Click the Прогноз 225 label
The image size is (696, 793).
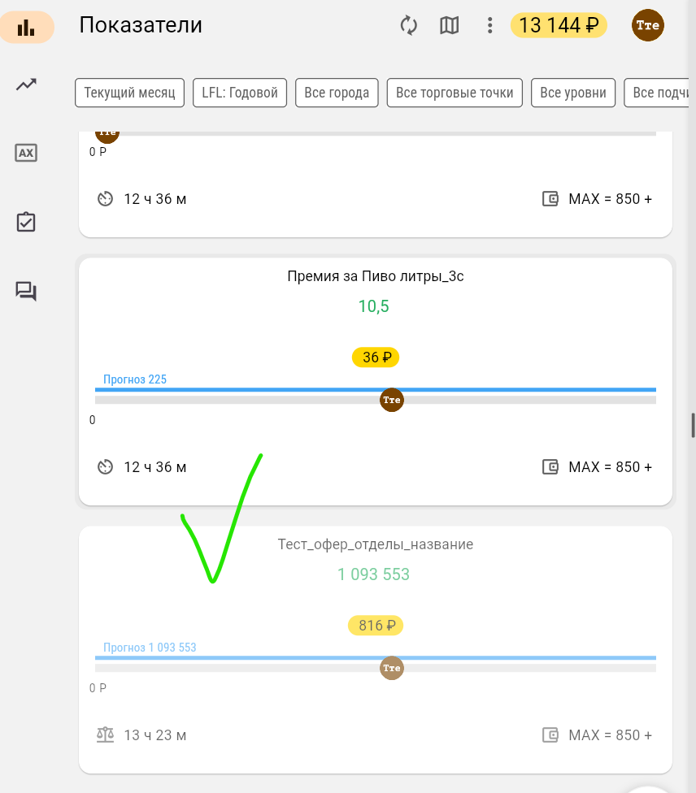(135, 379)
